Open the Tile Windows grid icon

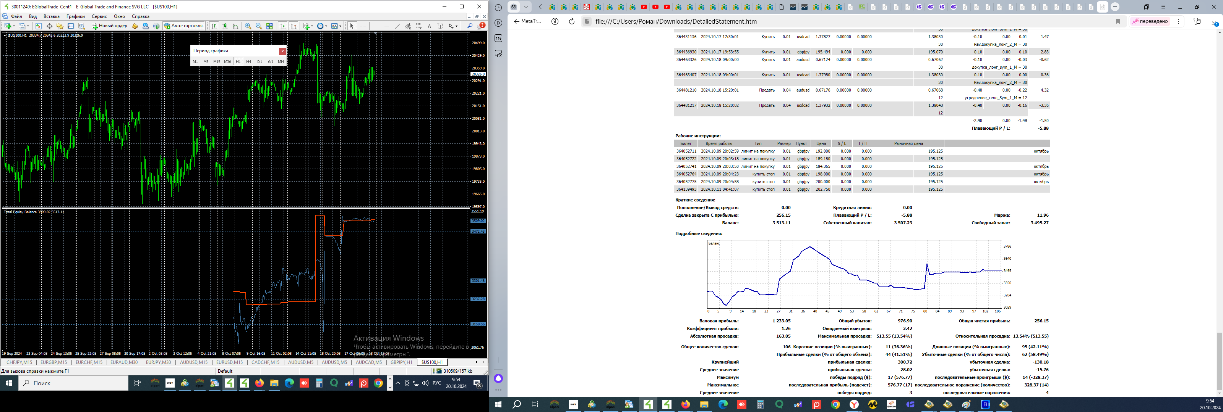click(x=270, y=26)
